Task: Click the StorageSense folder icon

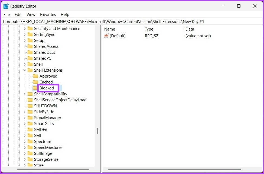Action: click(x=30, y=159)
